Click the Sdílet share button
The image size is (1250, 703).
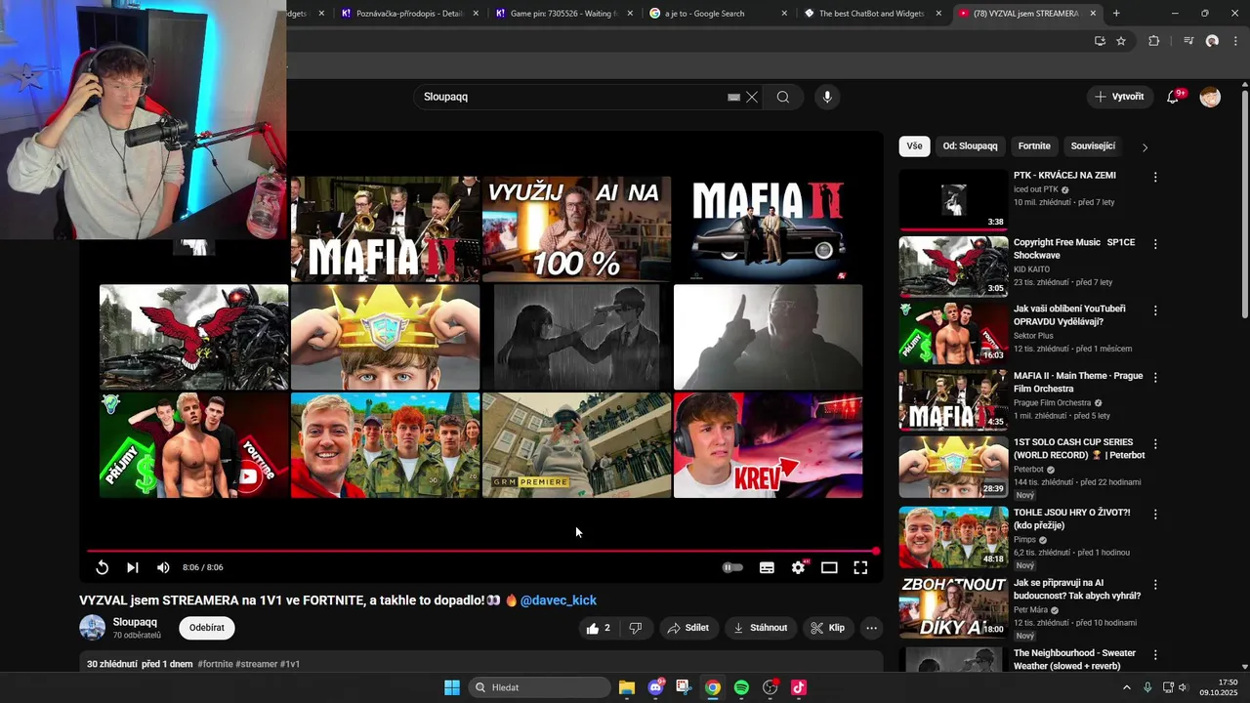click(x=687, y=628)
